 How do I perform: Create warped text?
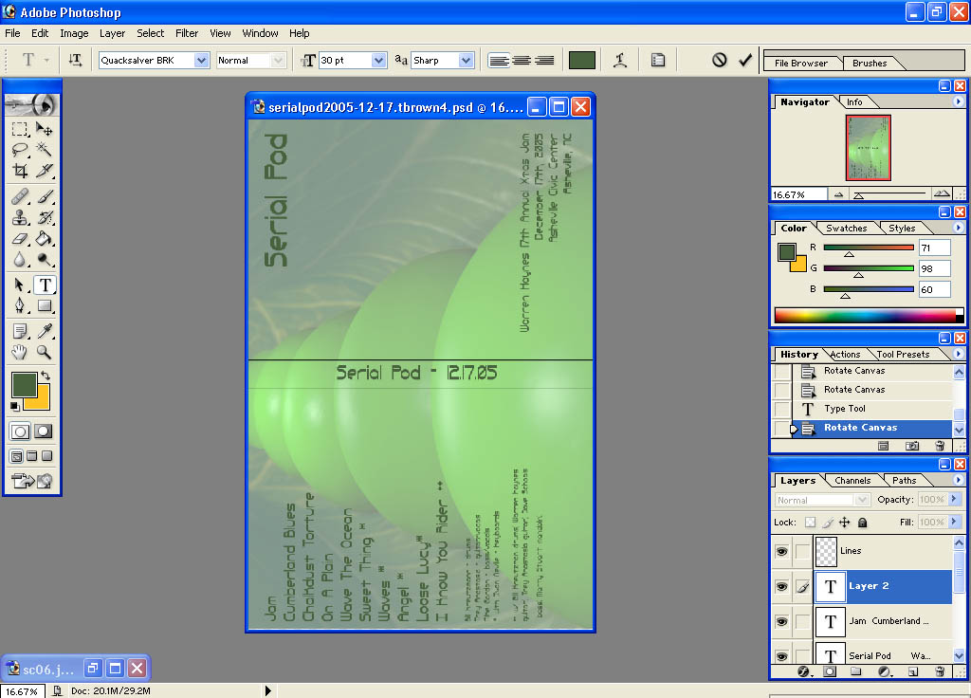(620, 60)
